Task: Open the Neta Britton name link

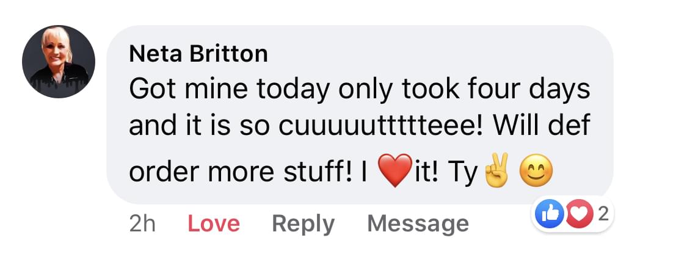Action: (198, 54)
